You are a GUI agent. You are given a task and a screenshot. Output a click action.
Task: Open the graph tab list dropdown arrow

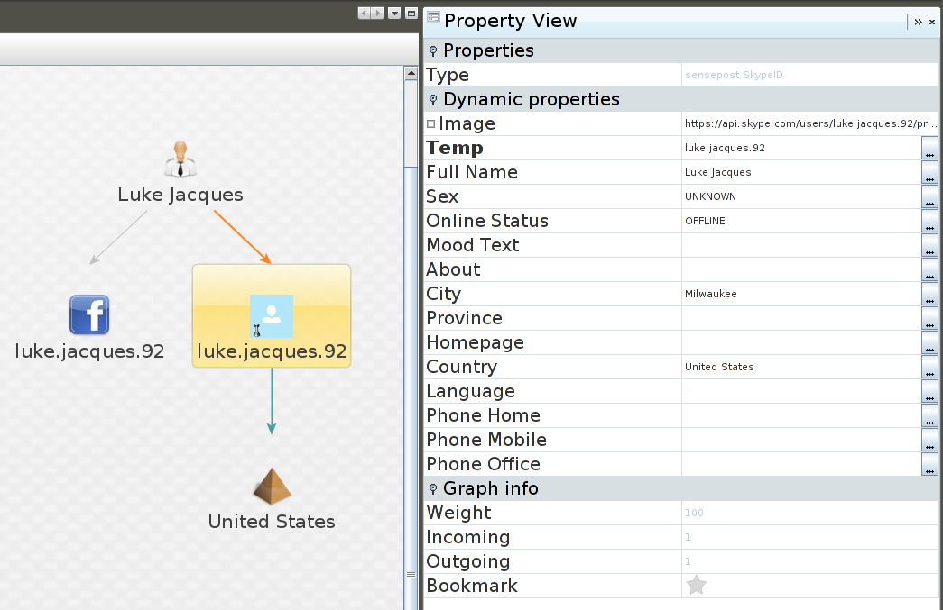[394, 13]
